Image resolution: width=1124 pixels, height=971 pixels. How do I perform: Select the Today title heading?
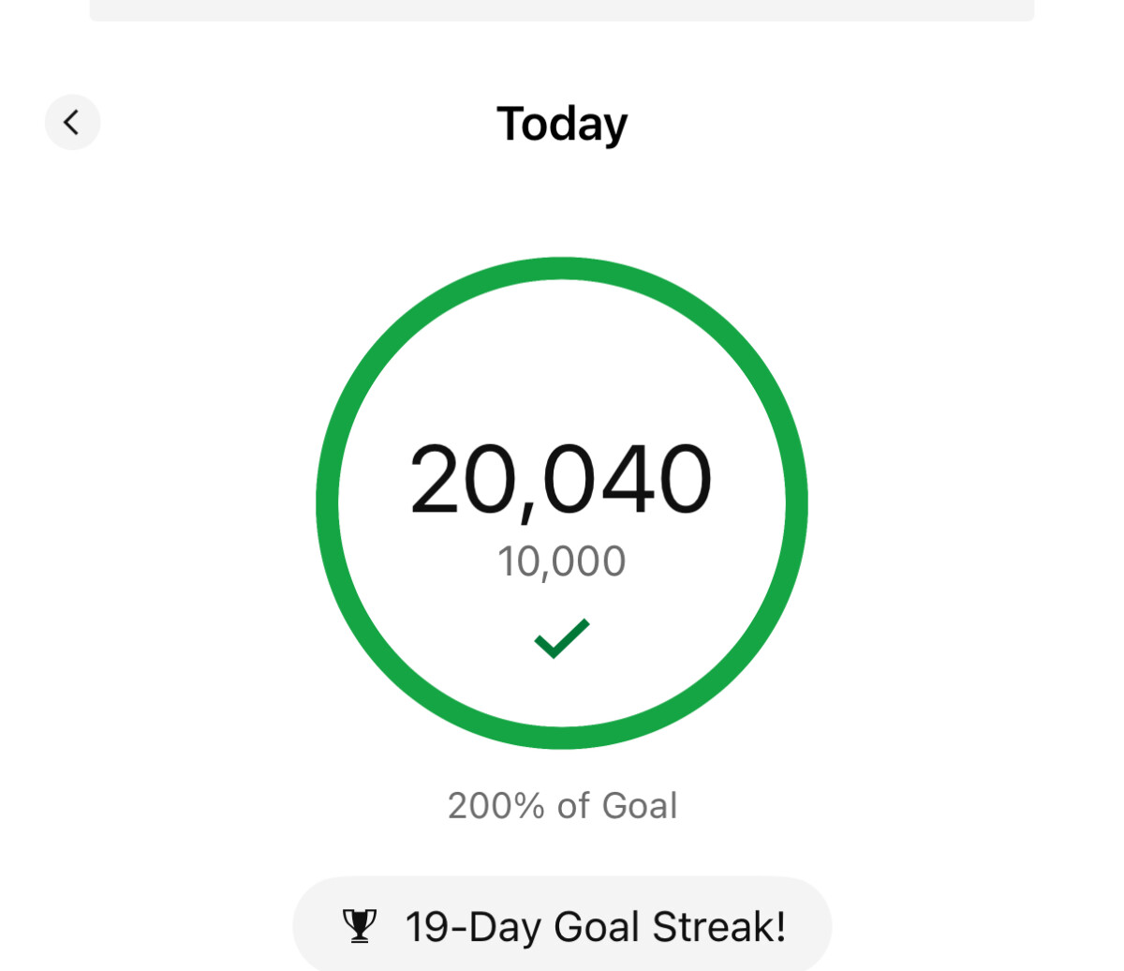[x=562, y=124]
